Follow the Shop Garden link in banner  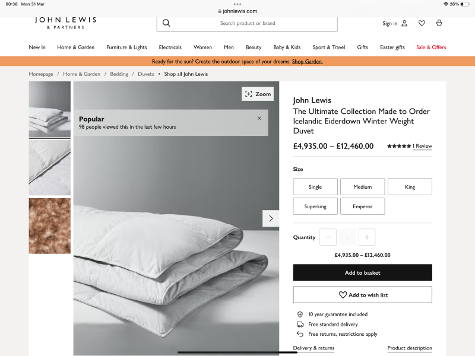pyautogui.click(x=307, y=62)
